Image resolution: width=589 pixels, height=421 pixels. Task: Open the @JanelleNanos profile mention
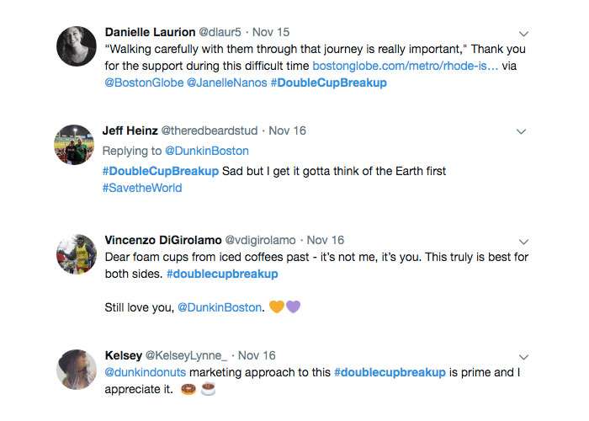226,83
